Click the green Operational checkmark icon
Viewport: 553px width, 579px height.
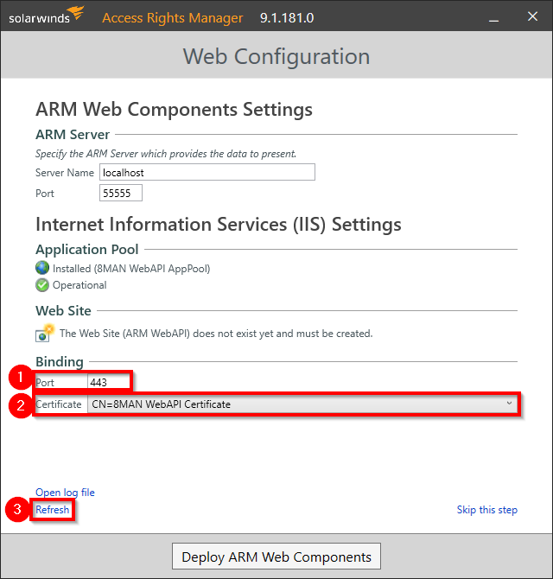click(42, 285)
